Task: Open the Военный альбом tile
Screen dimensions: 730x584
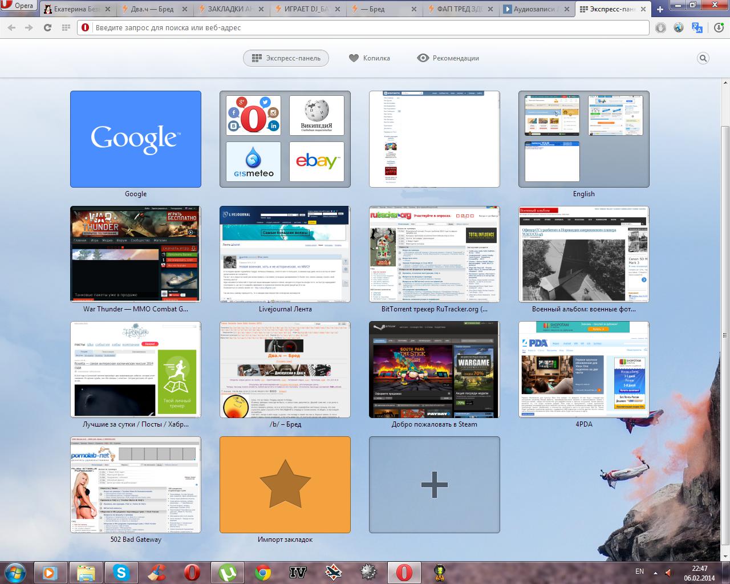Action: pos(584,254)
